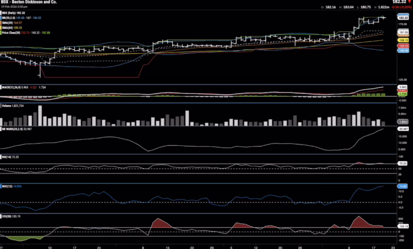Image resolution: width=413 pixels, height=249 pixels.
Task: Click the 125.00 price axis label
Action: click(403, 80)
